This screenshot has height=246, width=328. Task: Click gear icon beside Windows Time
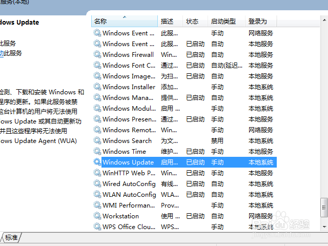(x=97, y=152)
